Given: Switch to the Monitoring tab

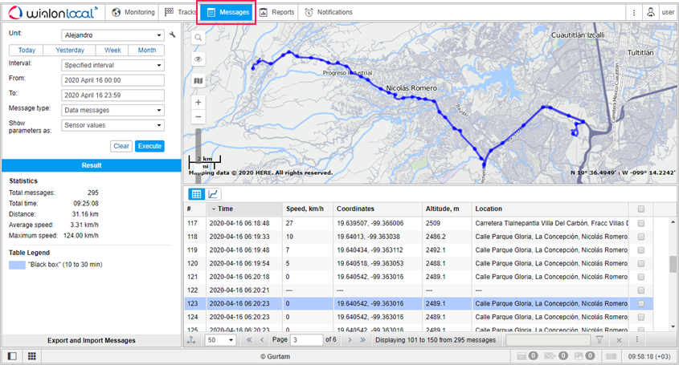Looking at the screenshot, I should click(x=133, y=13).
